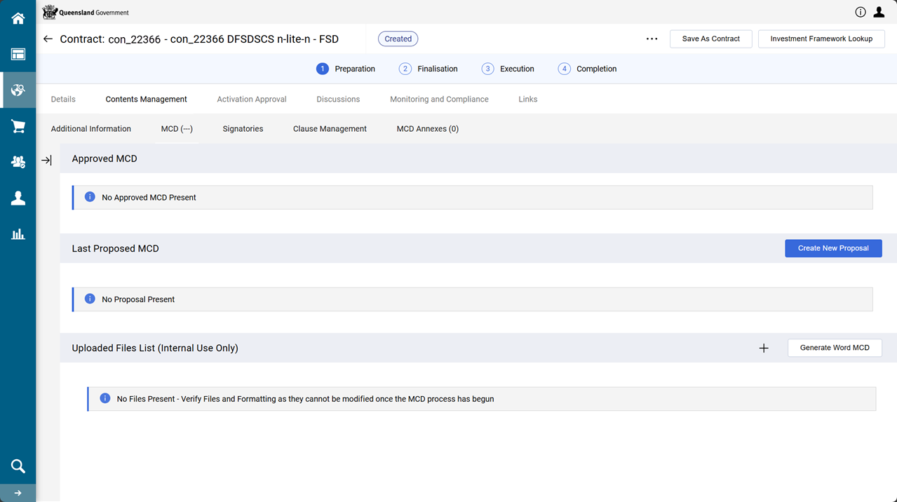Open the bar chart reports icon
897x502 pixels.
(18, 234)
